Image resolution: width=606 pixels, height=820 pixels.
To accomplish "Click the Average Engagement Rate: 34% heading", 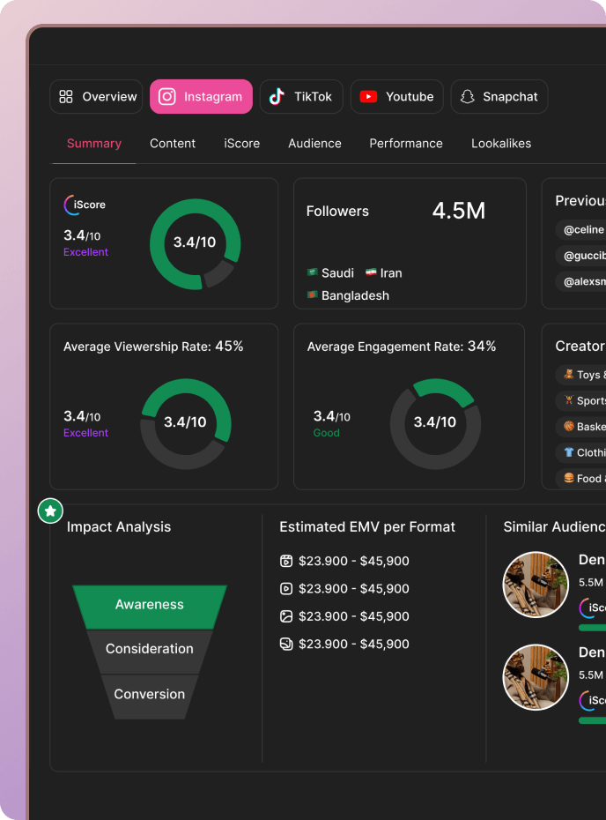I will (x=402, y=347).
